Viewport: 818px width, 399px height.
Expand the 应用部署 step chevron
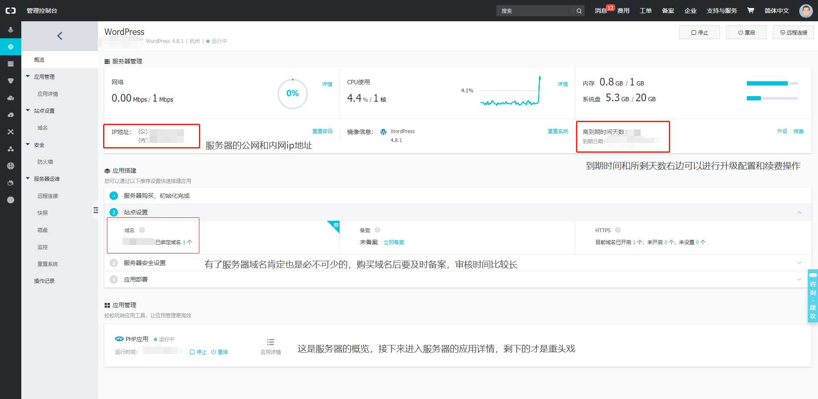point(799,279)
